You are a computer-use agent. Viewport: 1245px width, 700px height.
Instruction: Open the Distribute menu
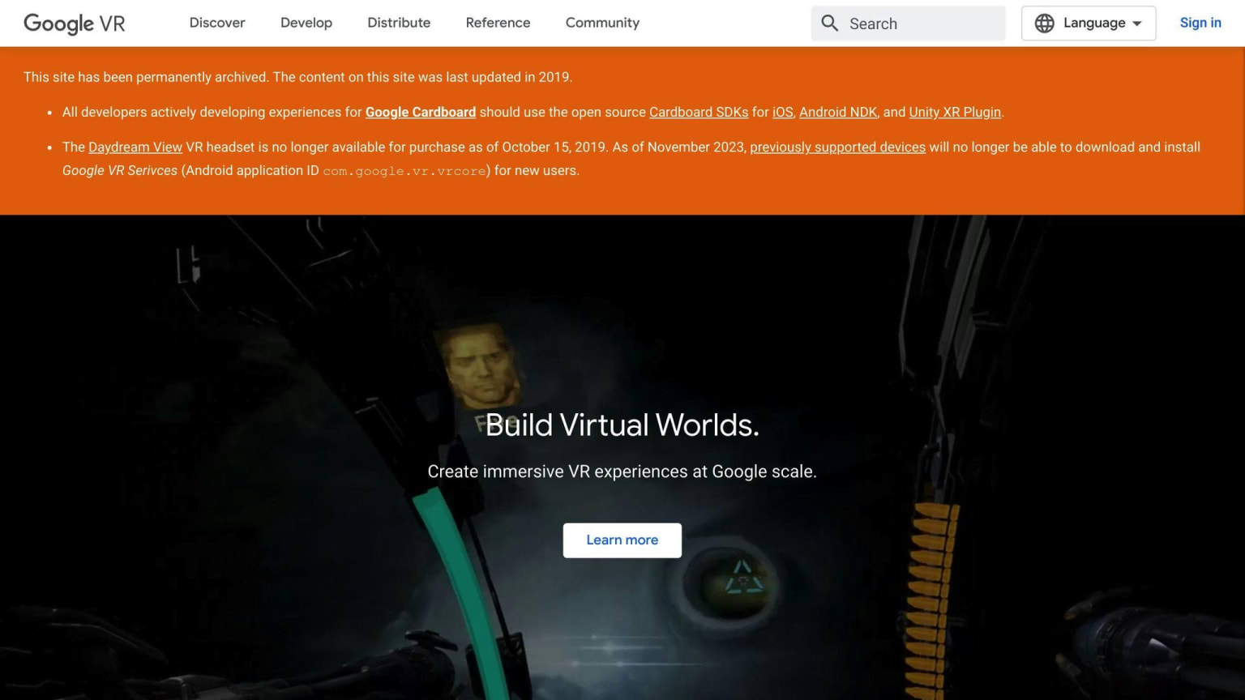[399, 23]
